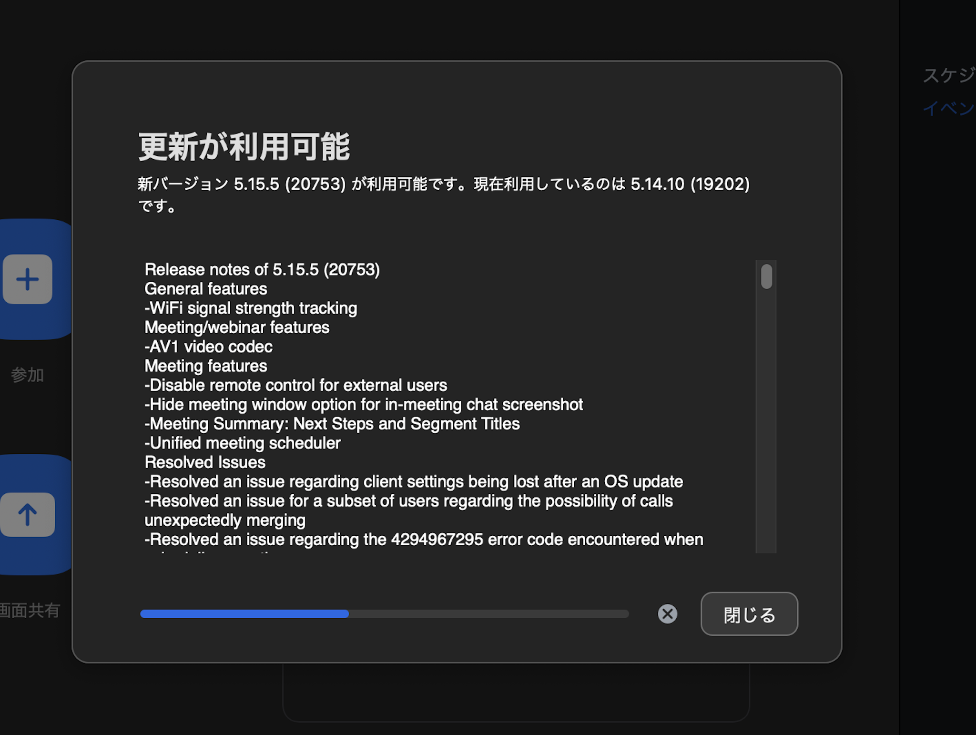Screen dimensions: 976x735
Task: Click 'Disable remote control for external users' line
Action: [296, 385]
